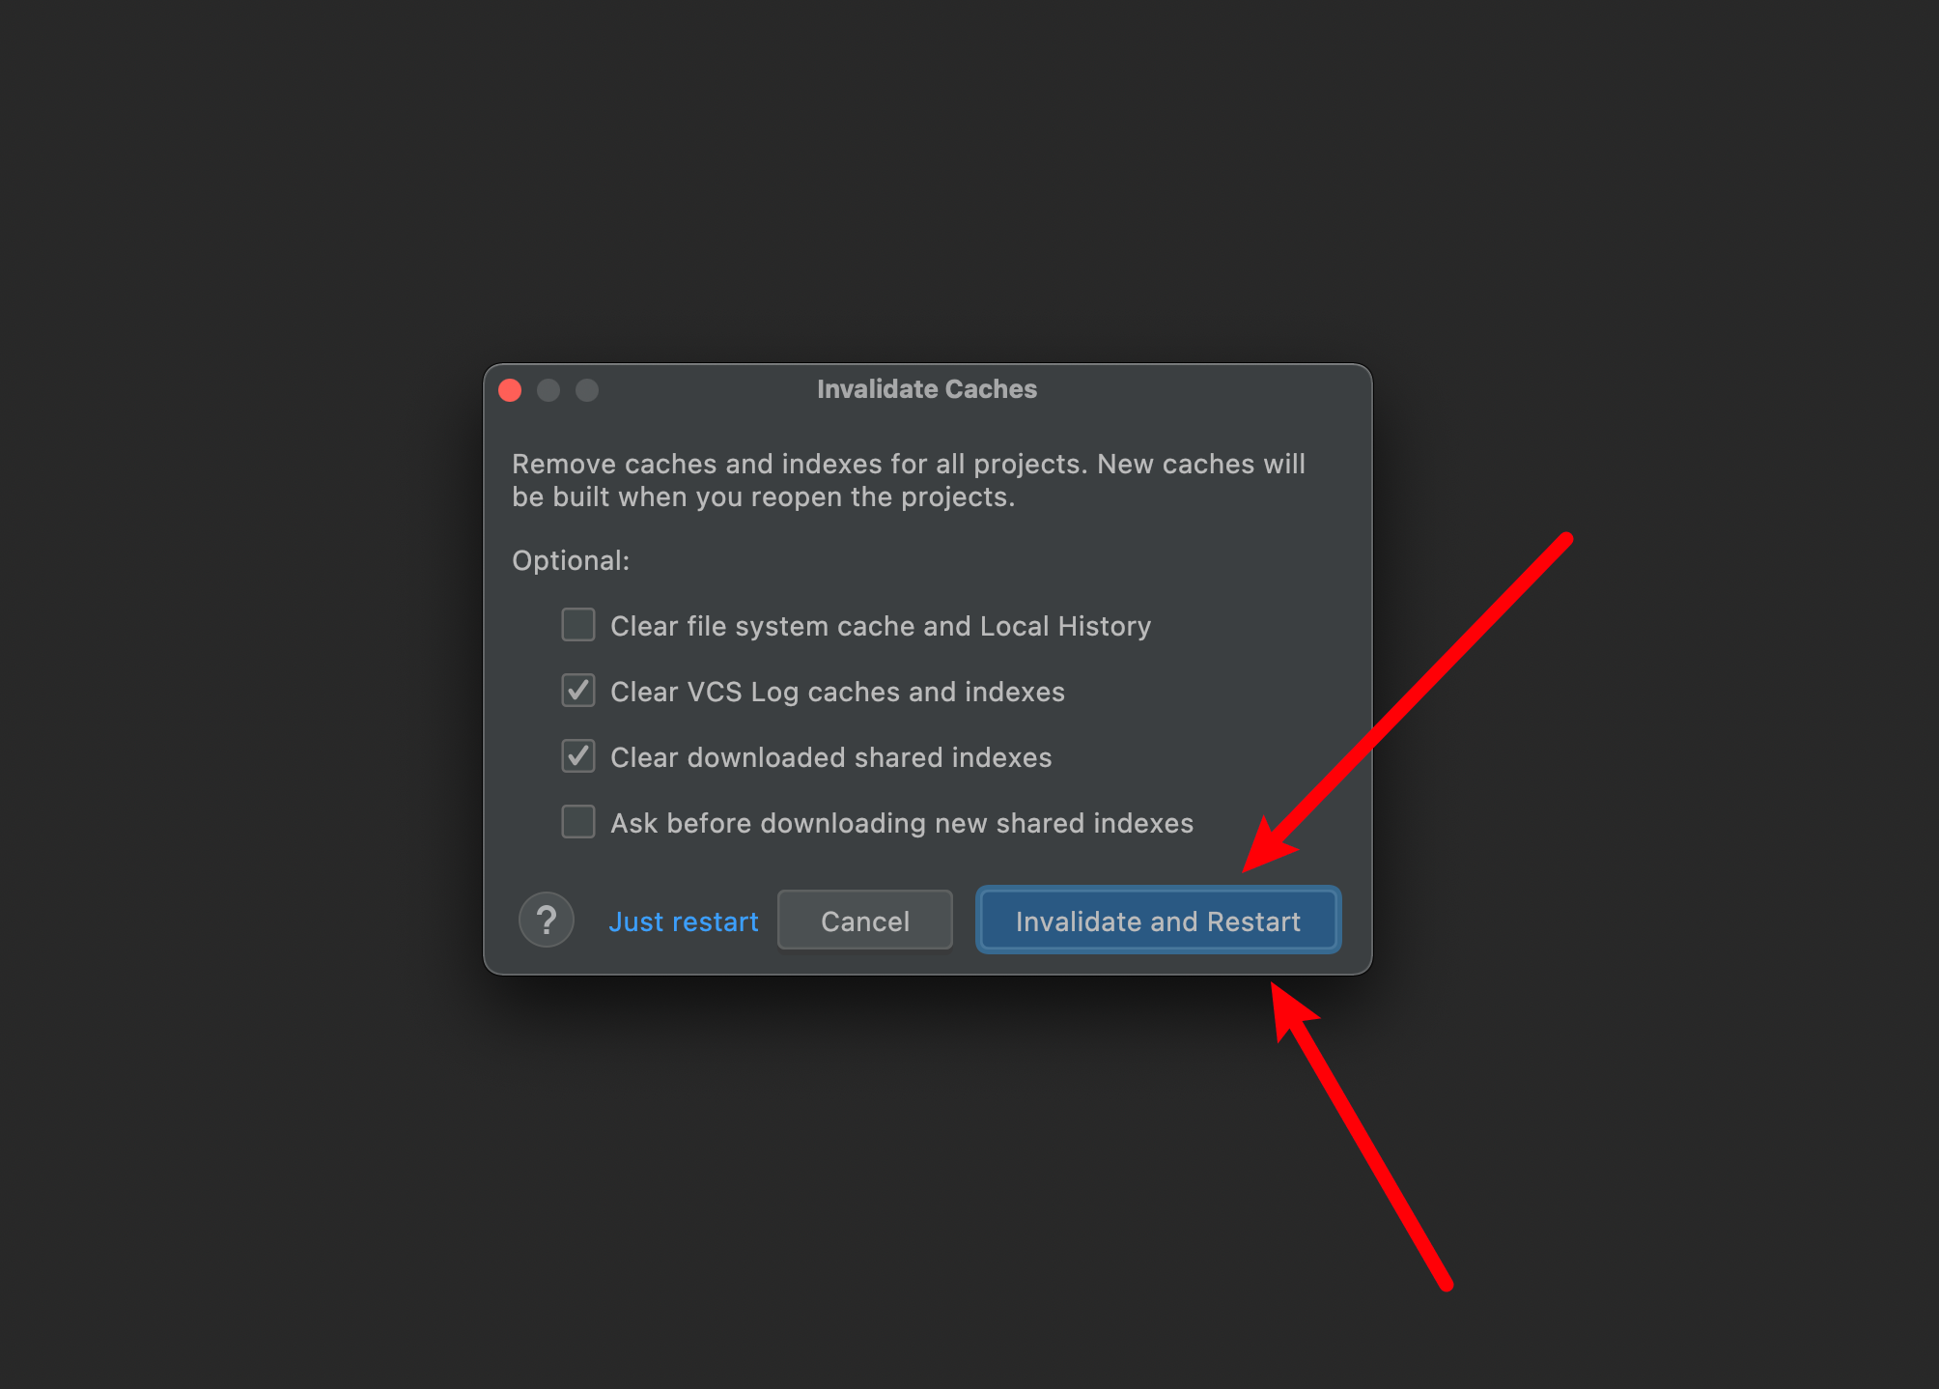Tick Ask before downloading new shared indexes box
This screenshot has height=1389, width=1939.
point(578,822)
